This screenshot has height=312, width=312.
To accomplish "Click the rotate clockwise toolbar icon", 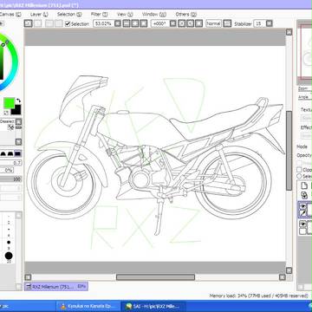I will [x=190, y=23].
